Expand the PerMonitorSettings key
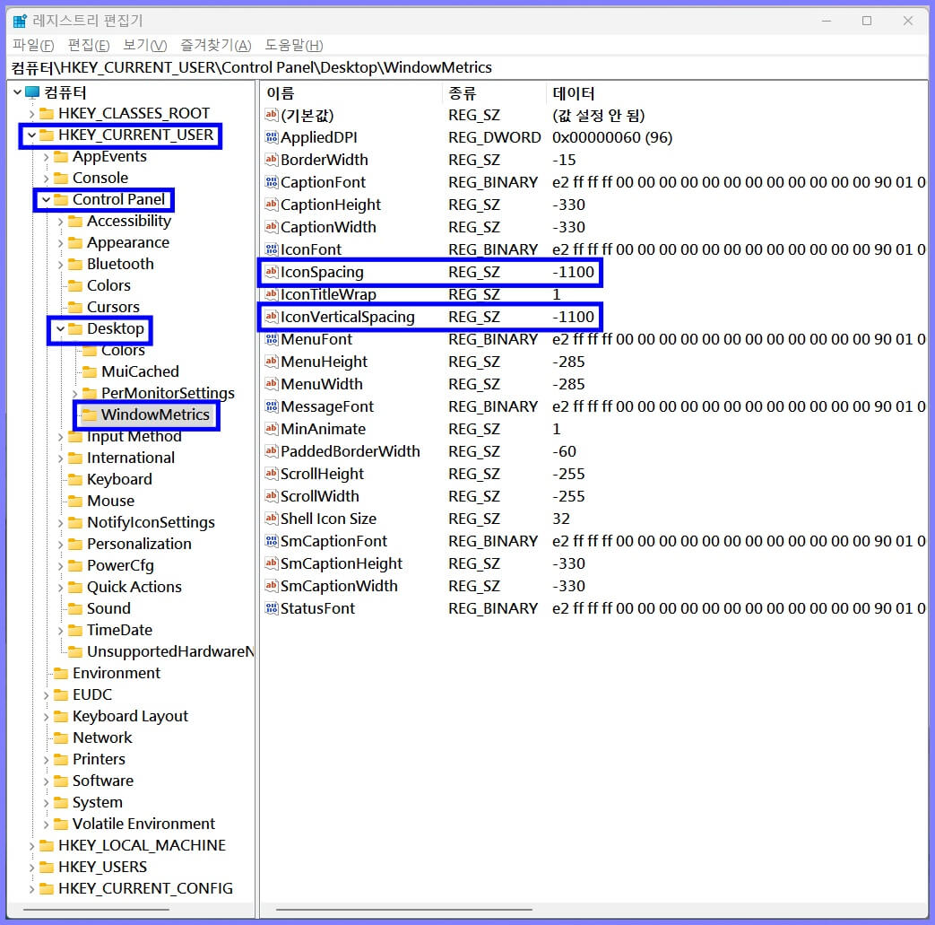Image resolution: width=935 pixels, height=925 pixels. (x=74, y=393)
